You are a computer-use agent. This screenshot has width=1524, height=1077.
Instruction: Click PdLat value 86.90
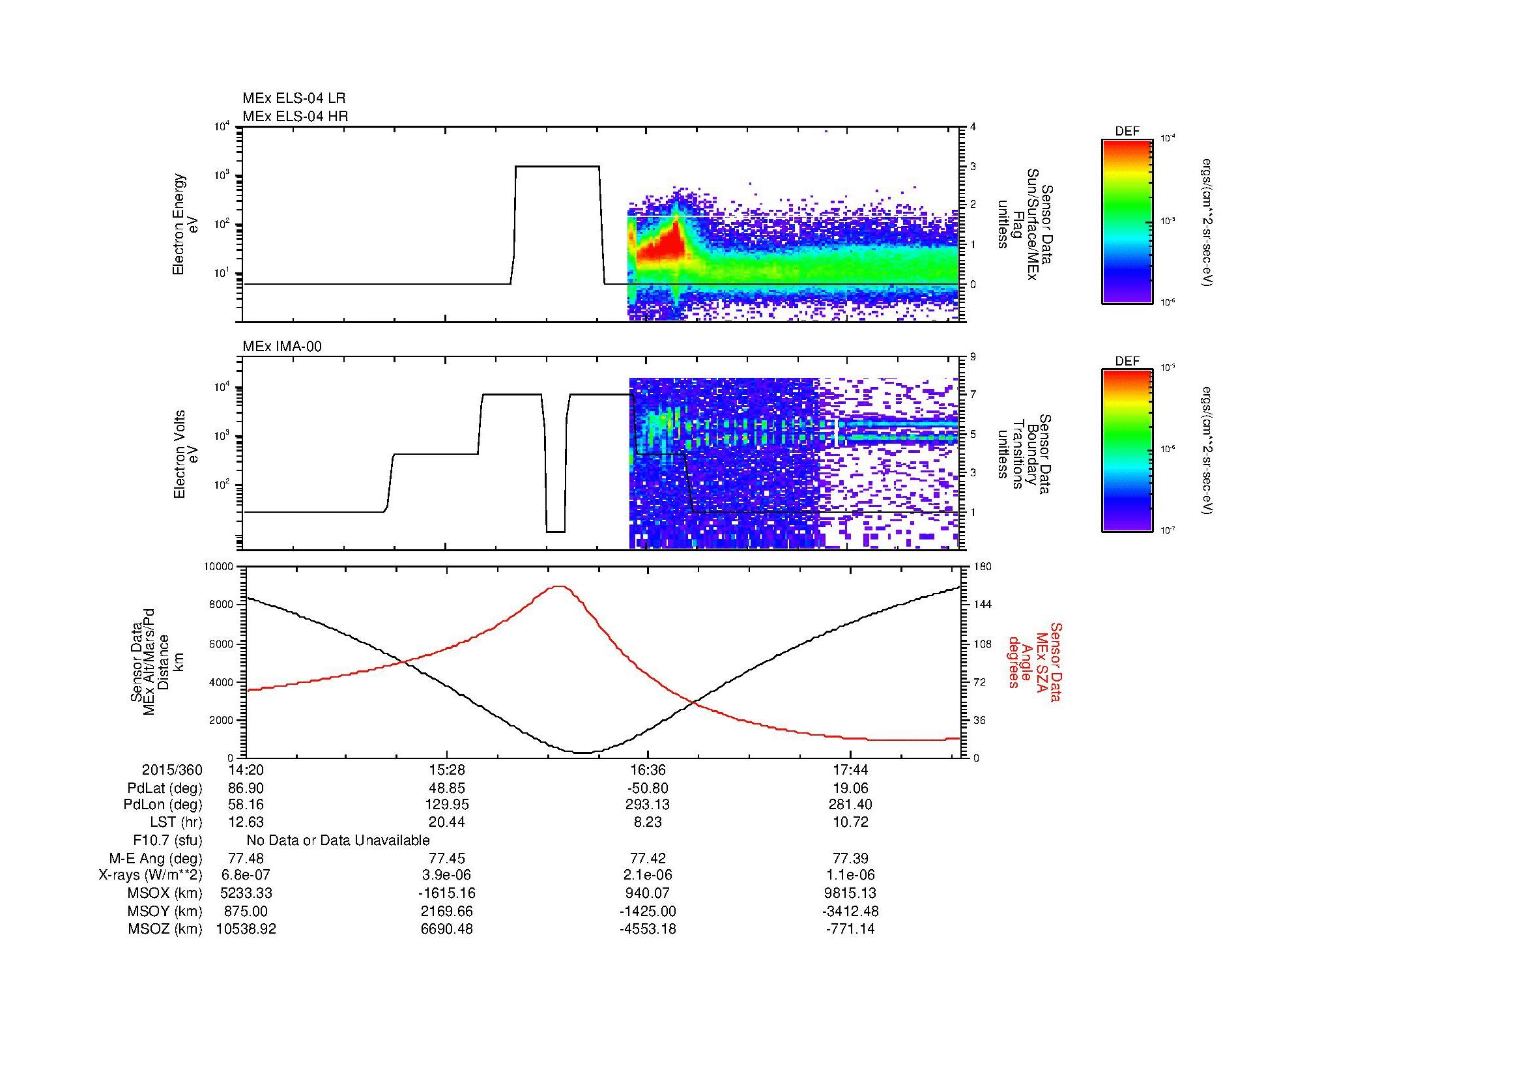click(x=246, y=788)
